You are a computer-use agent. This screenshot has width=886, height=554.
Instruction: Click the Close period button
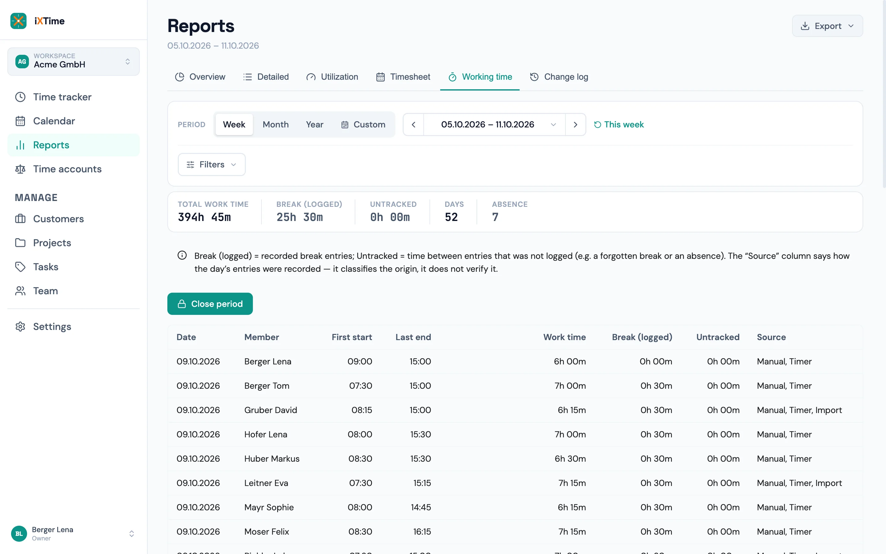click(x=210, y=304)
